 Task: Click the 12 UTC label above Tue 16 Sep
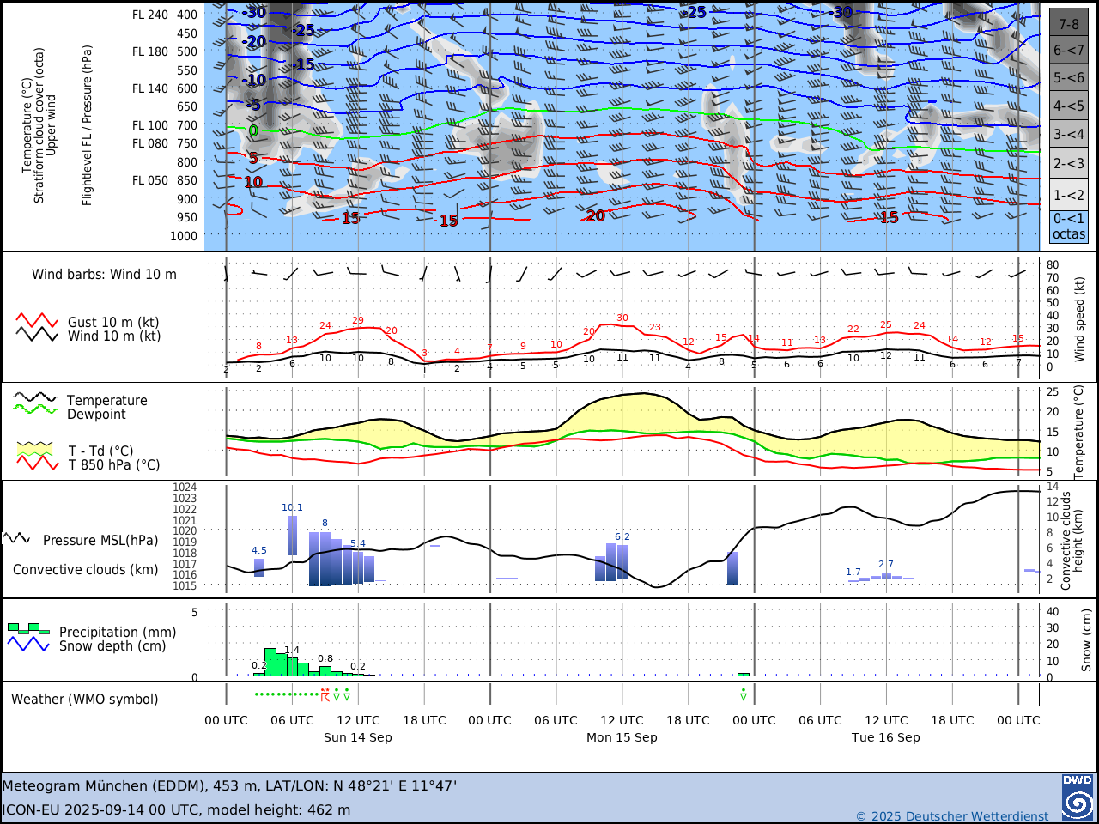point(886,720)
